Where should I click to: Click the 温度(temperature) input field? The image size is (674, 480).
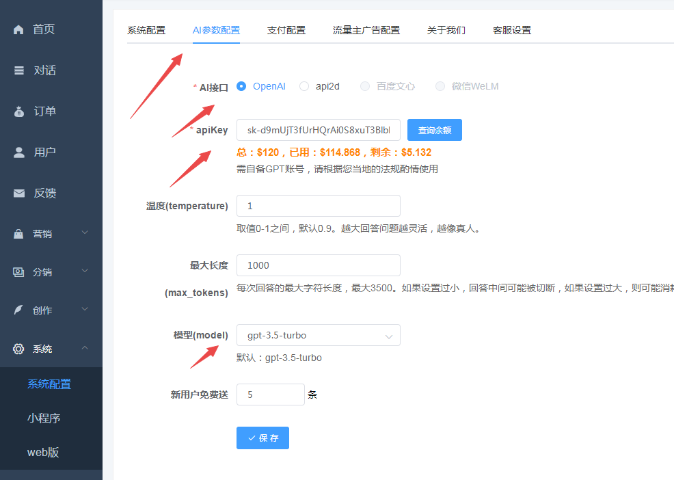tap(318, 205)
